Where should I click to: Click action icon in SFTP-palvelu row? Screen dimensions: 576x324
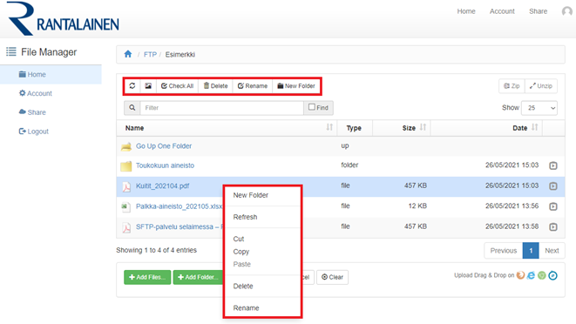(x=552, y=227)
